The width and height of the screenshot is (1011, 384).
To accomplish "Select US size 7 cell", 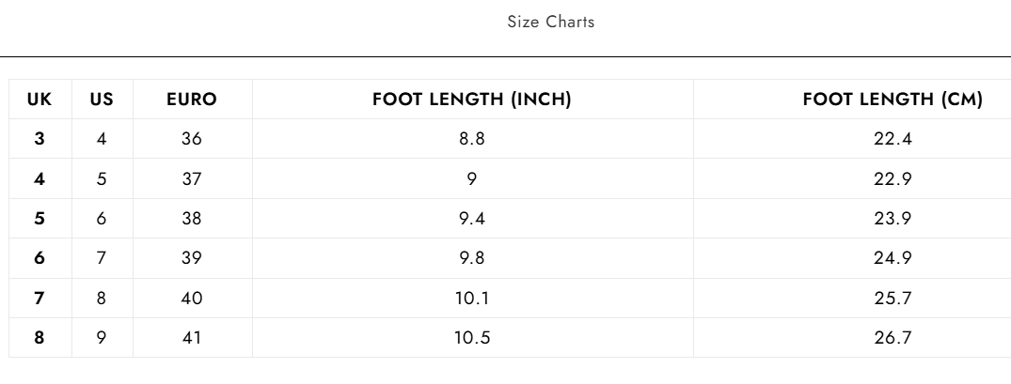I will tap(102, 259).
